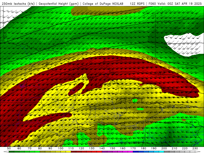
Task: Click legend value 230
Action: tap(195, 148)
